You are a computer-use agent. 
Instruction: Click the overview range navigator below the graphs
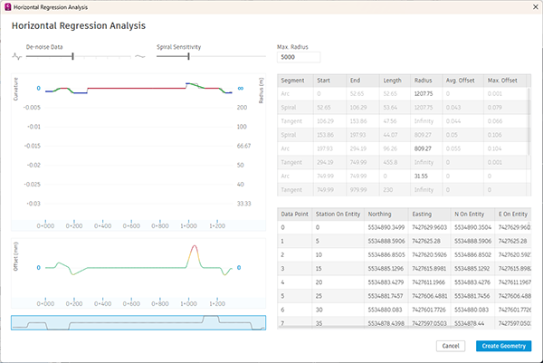[138, 322]
